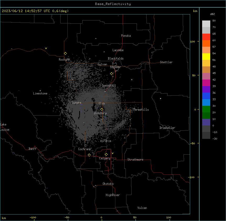Click the Sundre label
This screenshot has width=226, height=221.
77,103
